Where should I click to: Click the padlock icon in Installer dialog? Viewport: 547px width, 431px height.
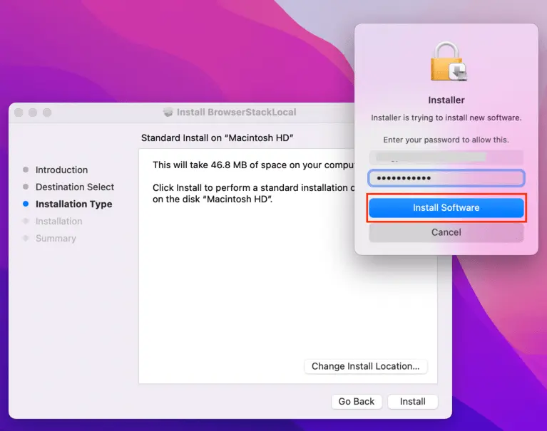(446, 62)
